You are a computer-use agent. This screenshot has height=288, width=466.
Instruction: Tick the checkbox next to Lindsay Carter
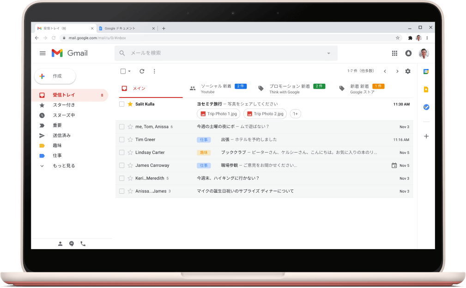click(x=122, y=153)
